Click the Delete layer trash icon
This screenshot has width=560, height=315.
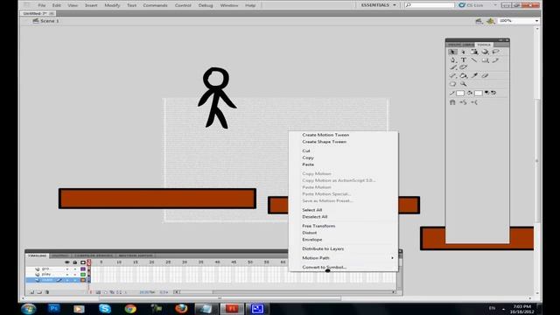(x=46, y=292)
